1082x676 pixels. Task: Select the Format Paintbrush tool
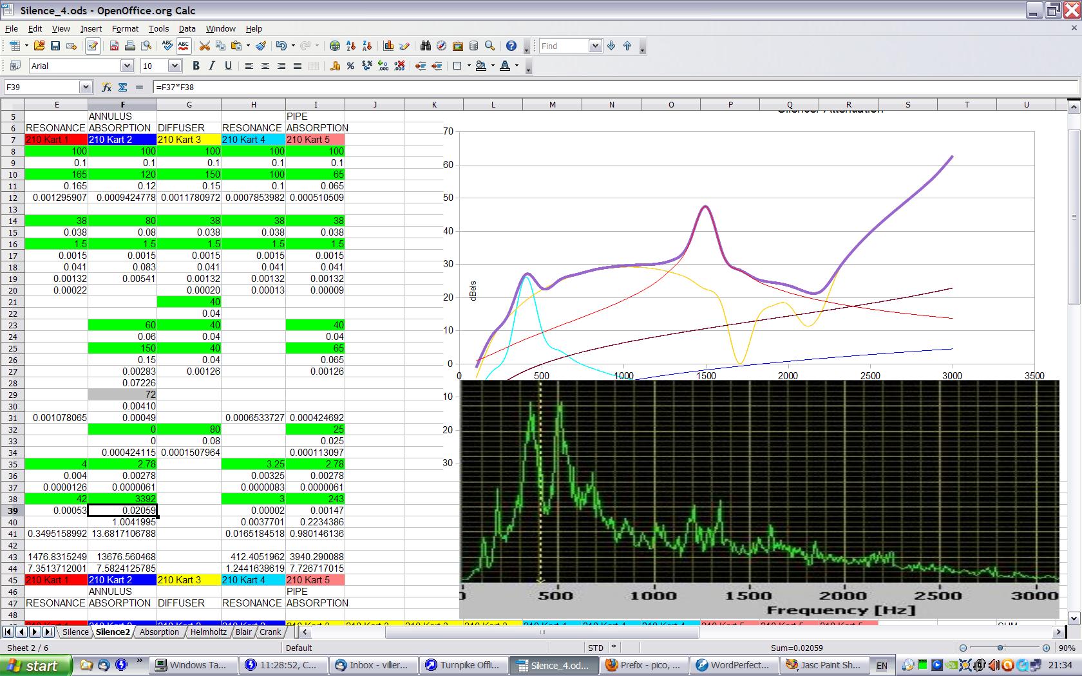(x=260, y=45)
